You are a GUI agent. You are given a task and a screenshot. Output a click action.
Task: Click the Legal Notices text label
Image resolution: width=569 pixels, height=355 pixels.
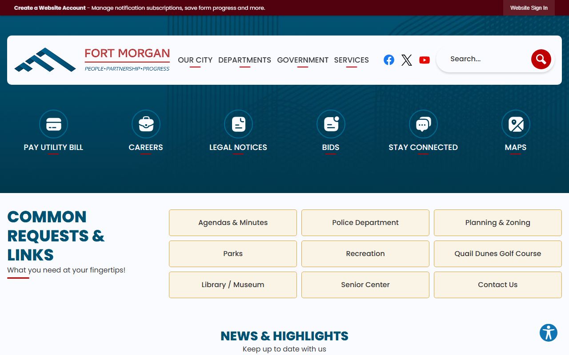pos(238,147)
